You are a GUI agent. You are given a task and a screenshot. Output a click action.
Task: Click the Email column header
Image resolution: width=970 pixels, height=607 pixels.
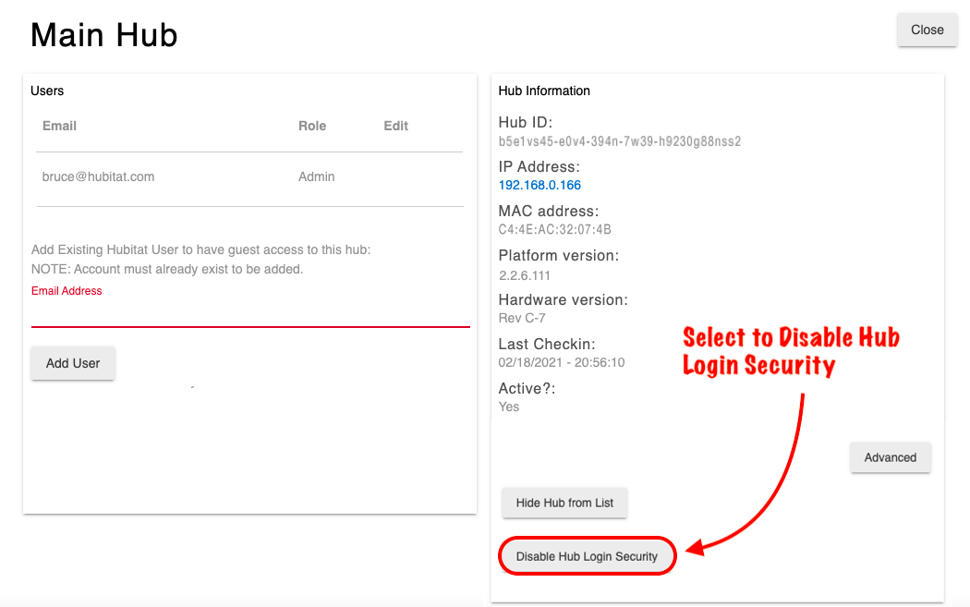[x=59, y=126]
